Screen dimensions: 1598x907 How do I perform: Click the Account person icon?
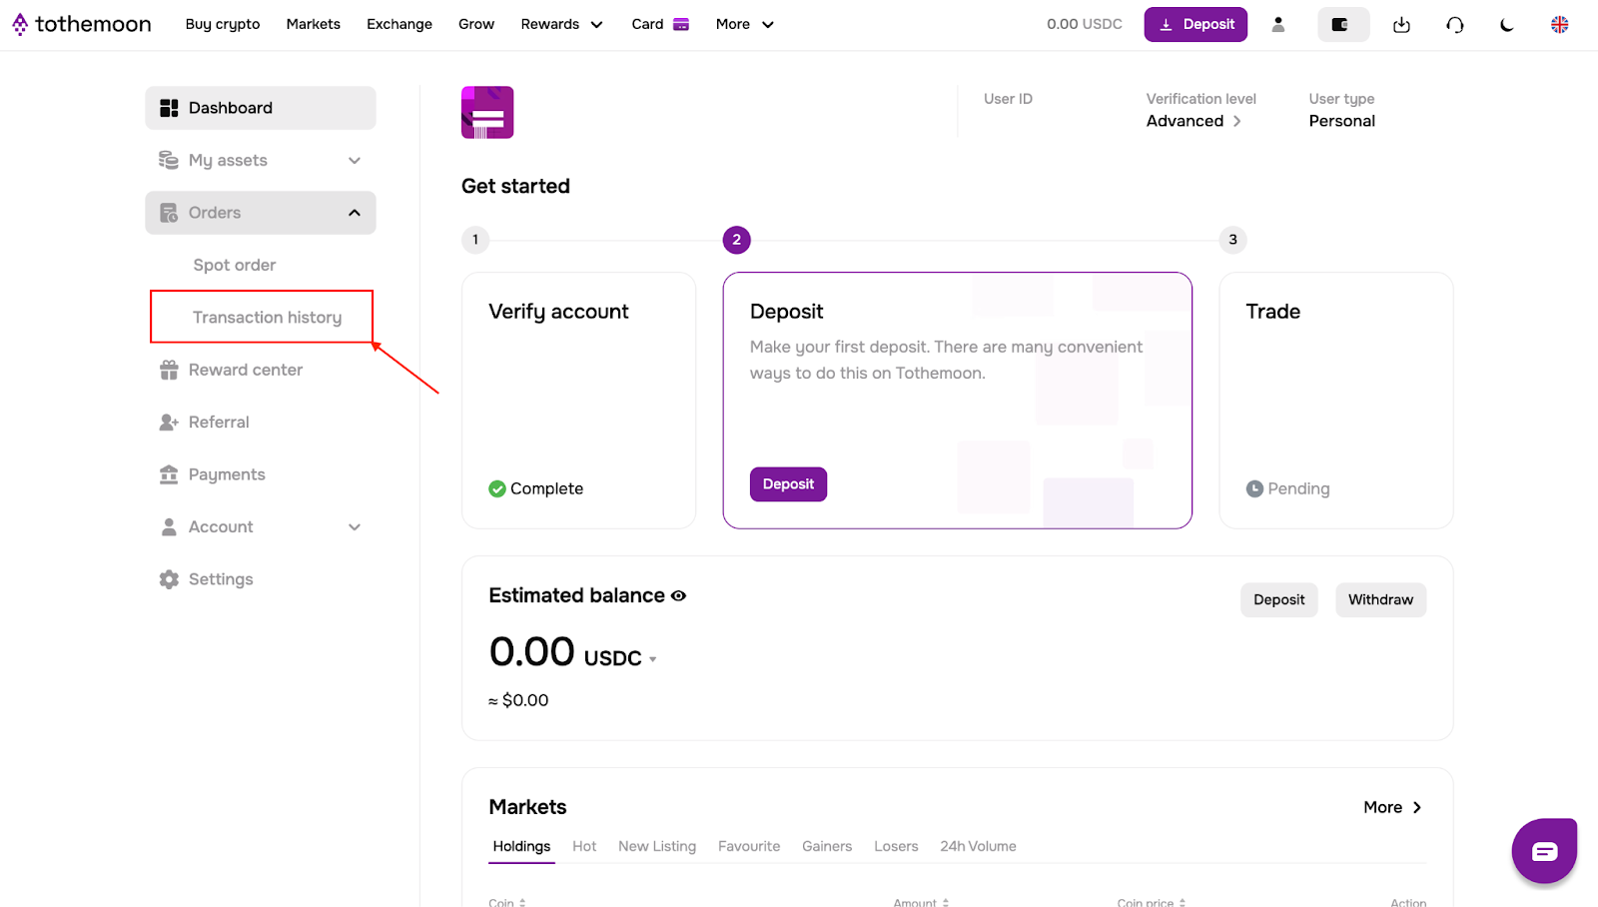[169, 526]
